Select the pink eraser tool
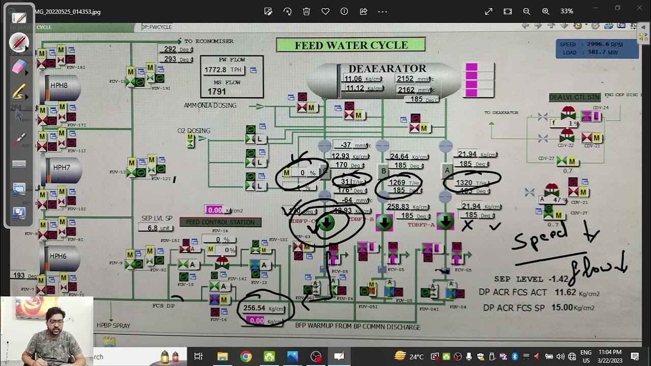 point(18,67)
